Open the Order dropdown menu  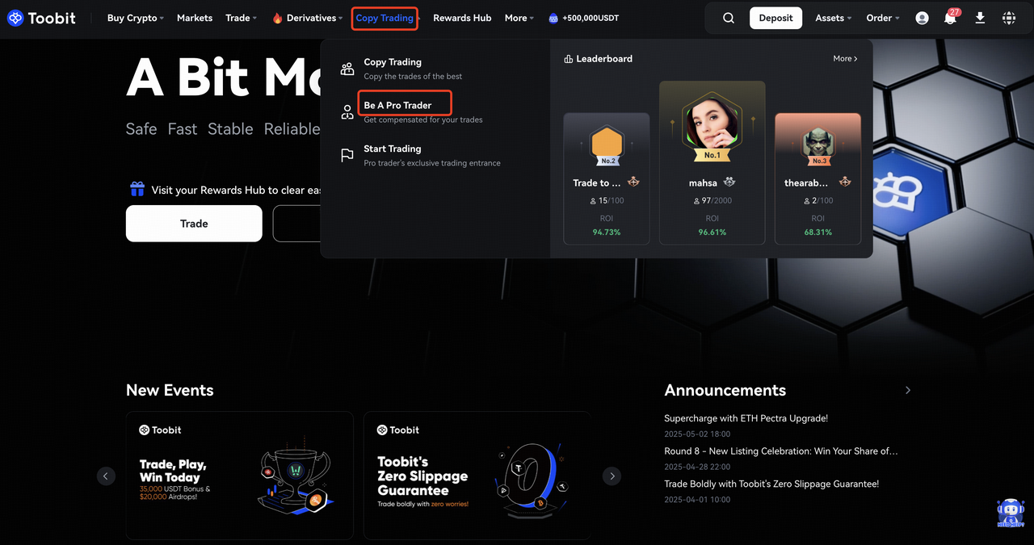[882, 18]
